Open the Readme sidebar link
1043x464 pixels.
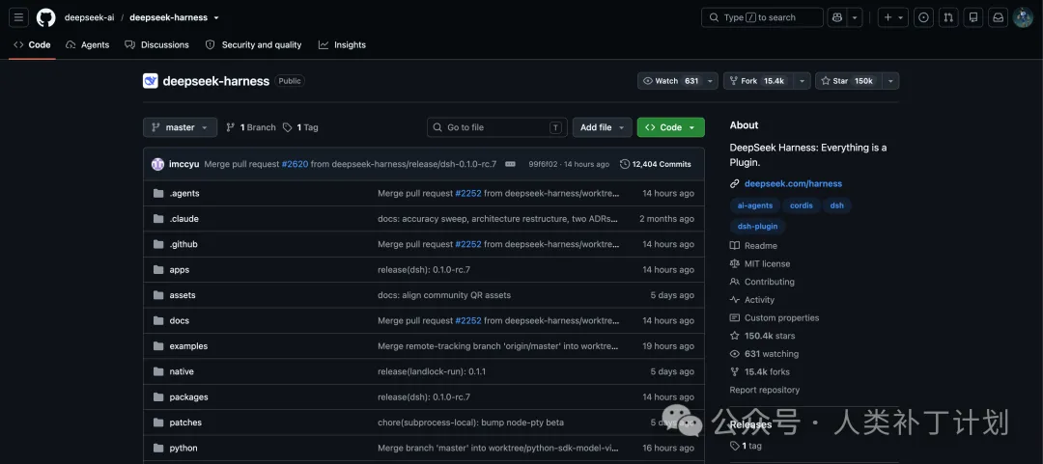click(753, 246)
